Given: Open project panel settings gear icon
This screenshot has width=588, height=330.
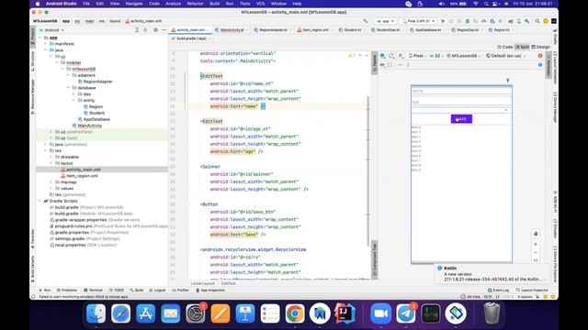Looking at the screenshot, I should [155, 30].
